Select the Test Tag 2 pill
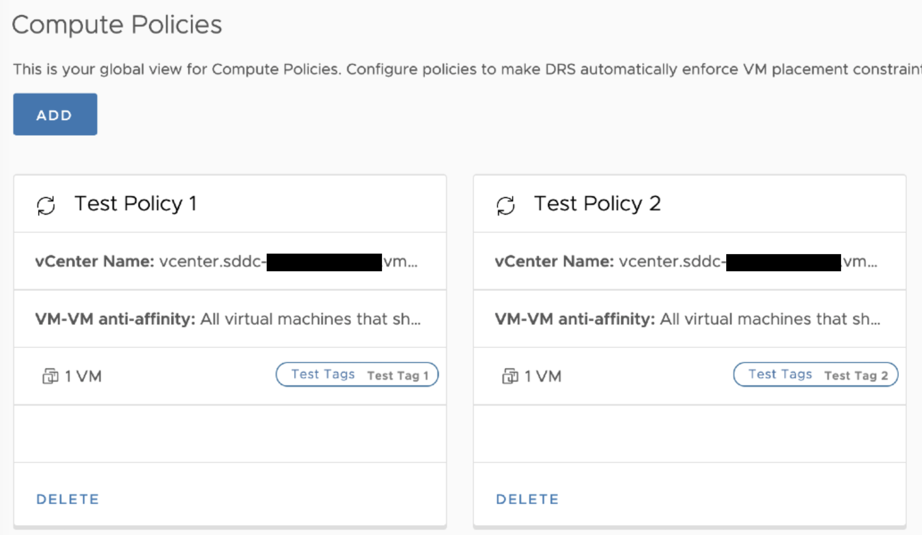Image resolution: width=922 pixels, height=535 pixels. coord(815,375)
